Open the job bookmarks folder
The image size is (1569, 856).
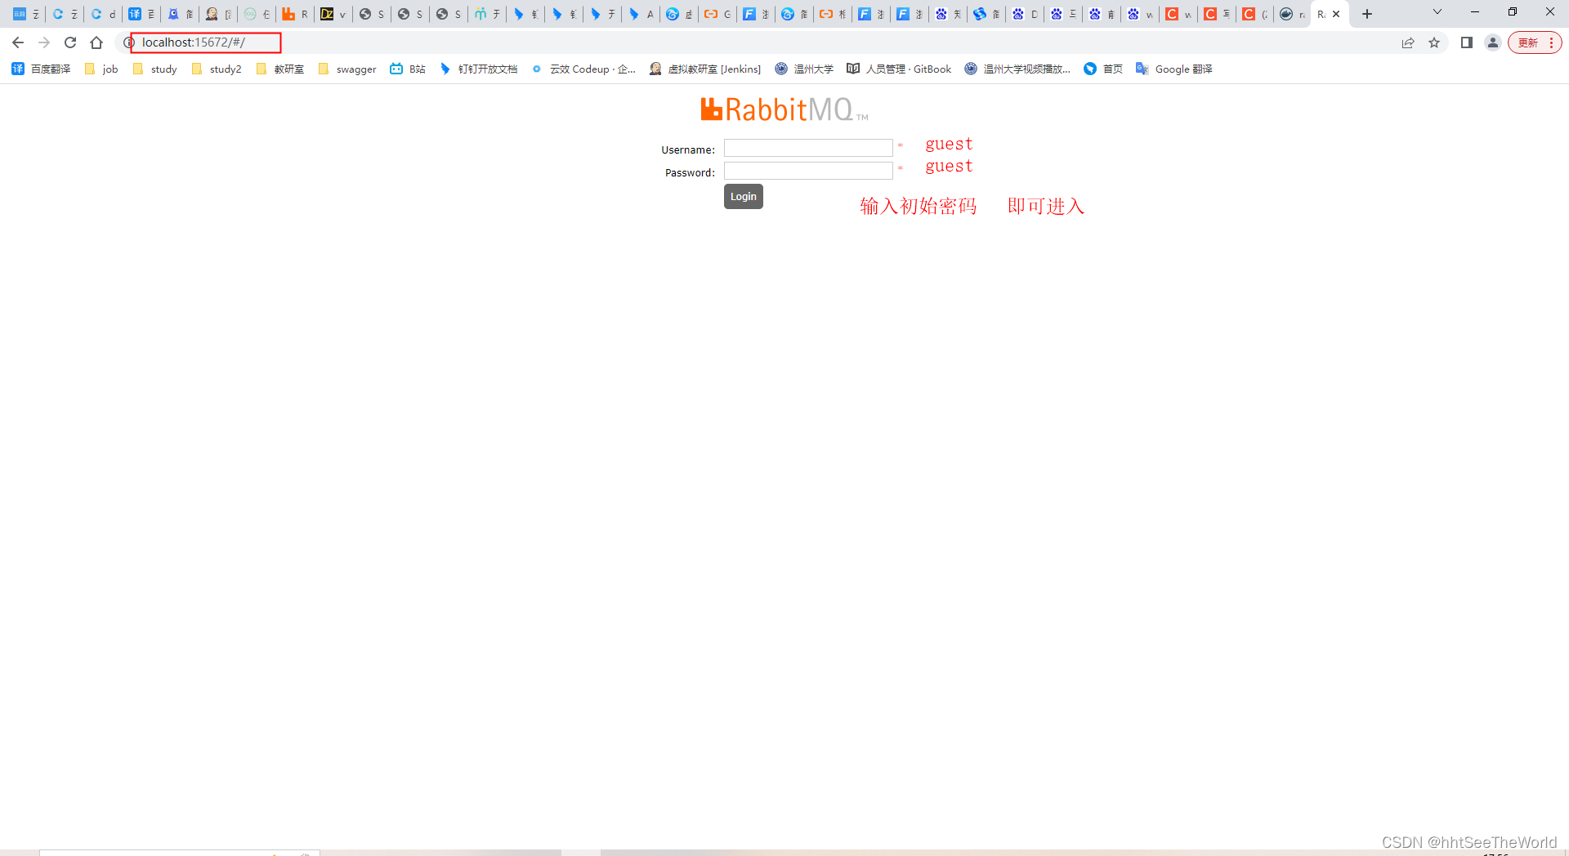[101, 69]
